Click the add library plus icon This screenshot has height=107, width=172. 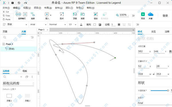21,77
